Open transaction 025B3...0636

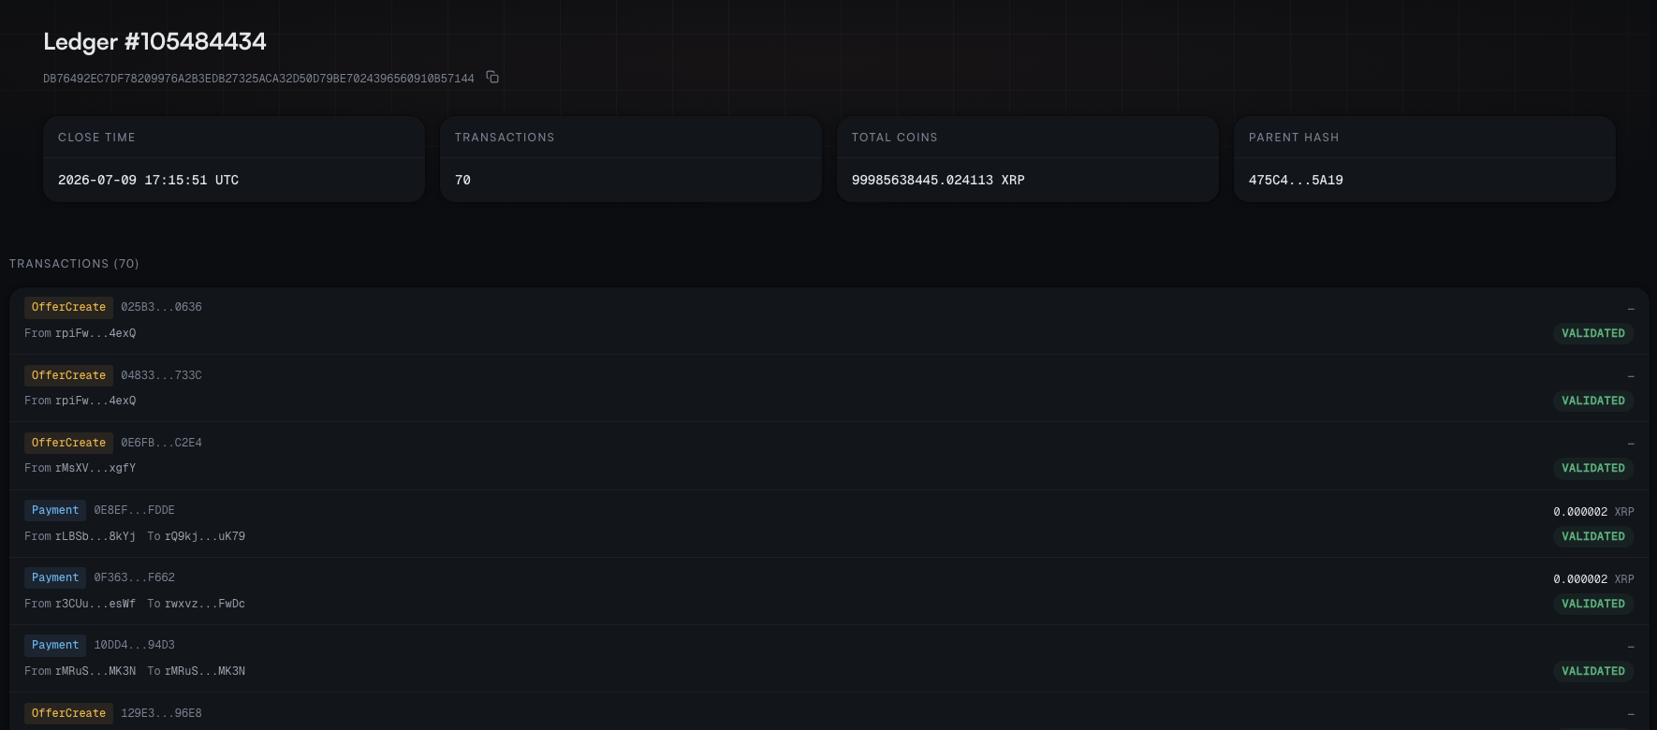tap(161, 307)
